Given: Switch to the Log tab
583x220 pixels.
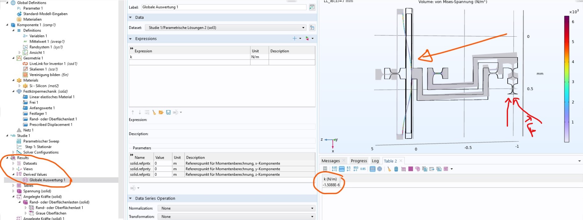Looking at the screenshot, I should click(x=375, y=161).
